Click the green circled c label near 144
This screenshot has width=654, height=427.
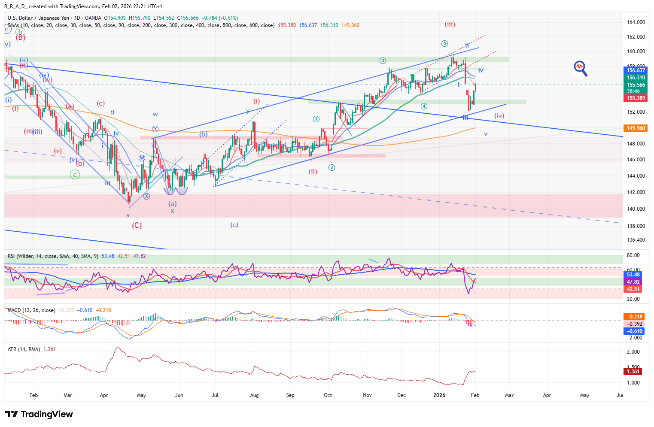75,175
